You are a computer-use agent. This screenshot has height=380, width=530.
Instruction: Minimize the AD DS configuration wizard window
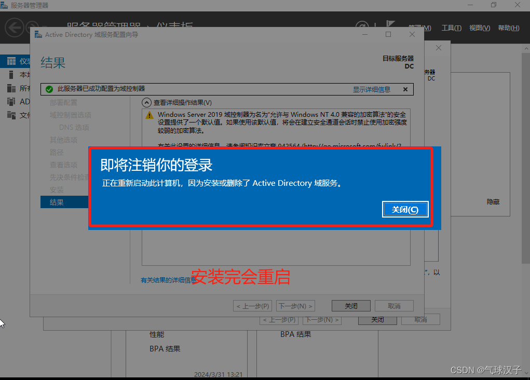(x=365, y=34)
